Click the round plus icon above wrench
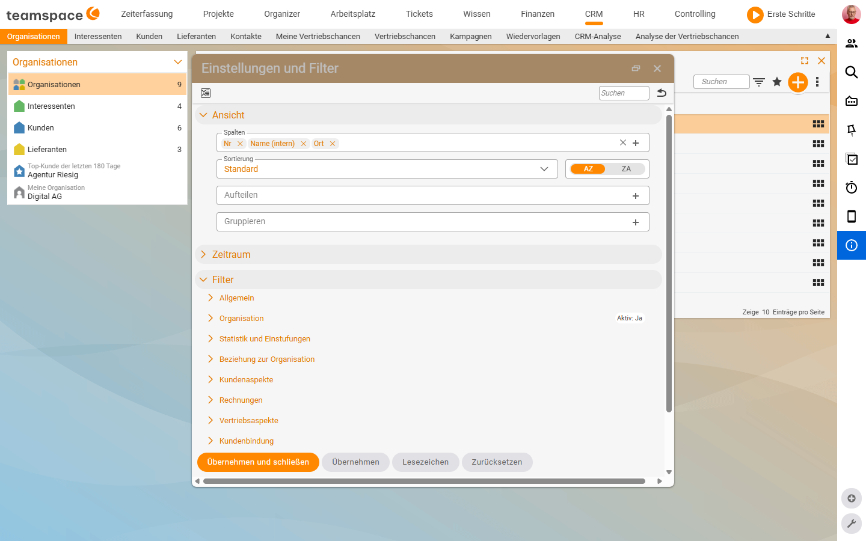The width and height of the screenshot is (866, 541). click(852, 498)
